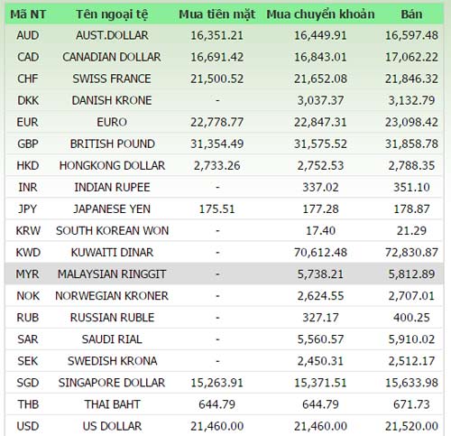Image resolution: width=451 pixels, height=436 pixels.
Task: Select the Mua chuyển khoản header
Action: pos(320,14)
